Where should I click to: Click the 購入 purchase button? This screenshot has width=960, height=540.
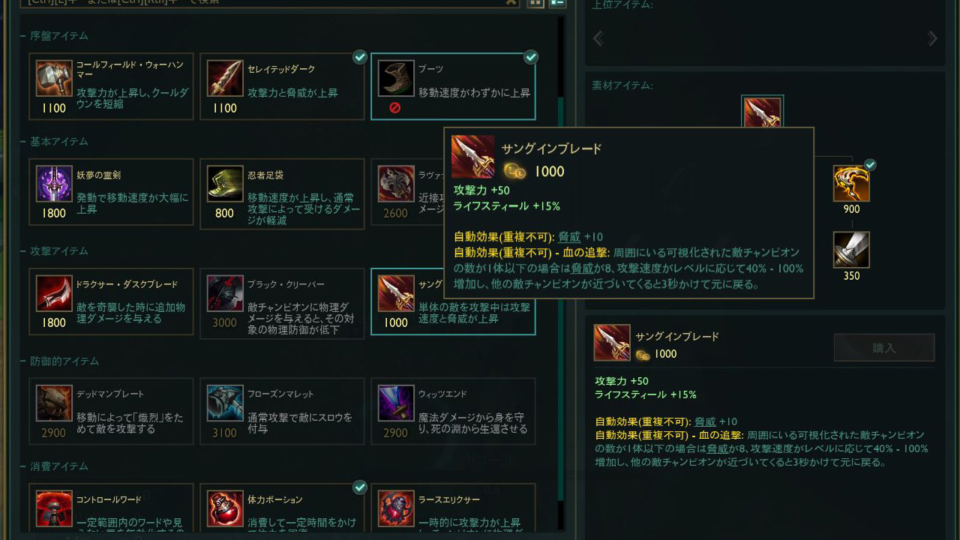884,348
